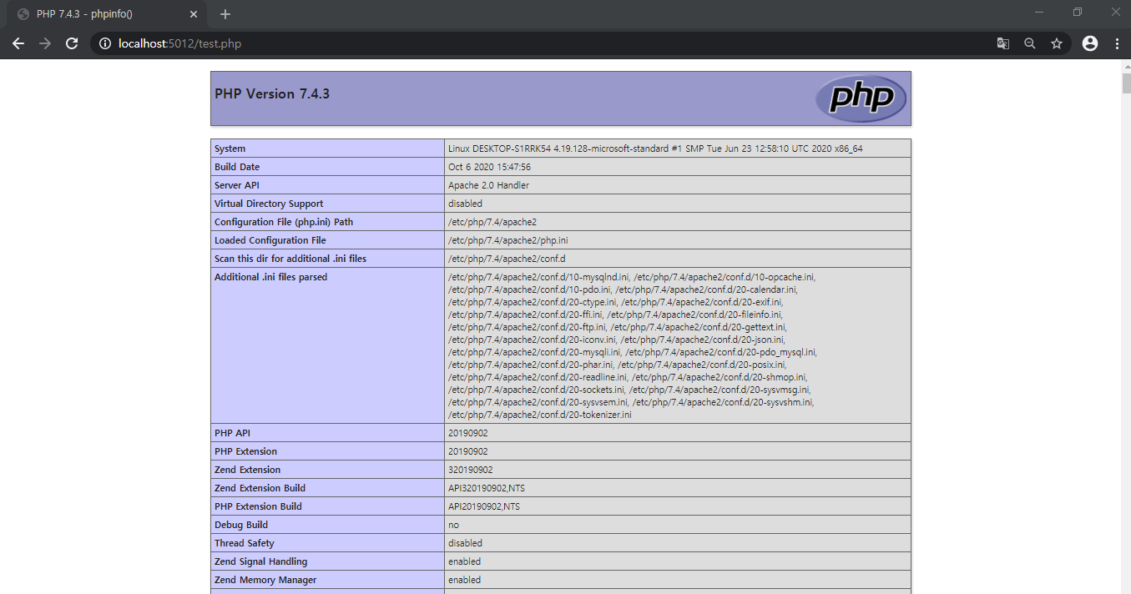Image resolution: width=1131 pixels, height=594 pixels.
Task: Click scrollbar up arrow
Action: 1126,65
